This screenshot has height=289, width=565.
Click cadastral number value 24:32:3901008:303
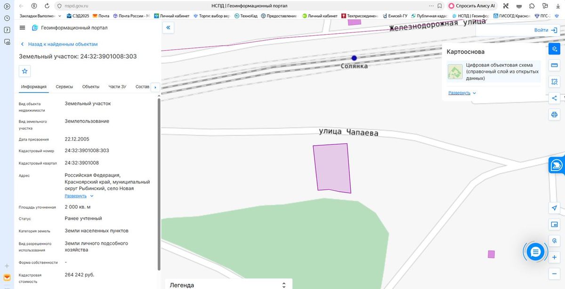coord(87,150)
